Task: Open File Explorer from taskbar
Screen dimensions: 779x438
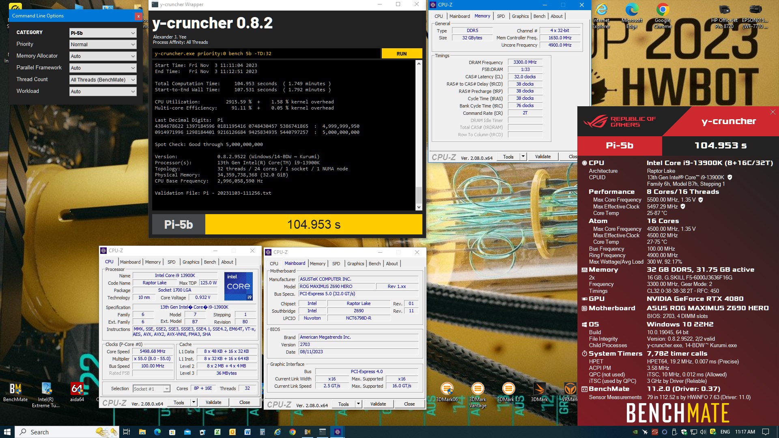Action: 142,432
